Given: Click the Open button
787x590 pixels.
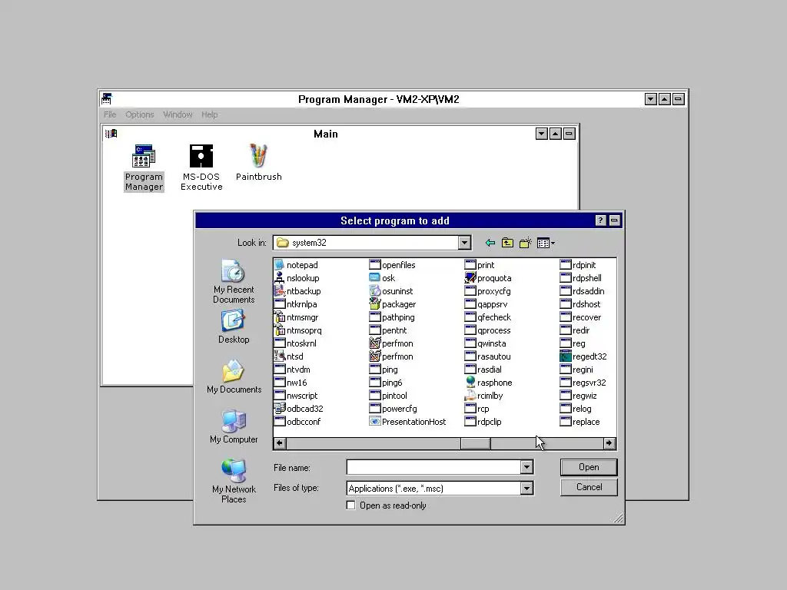Looking at the screenshot, I should pyautogui.click(x=589, y=467).
